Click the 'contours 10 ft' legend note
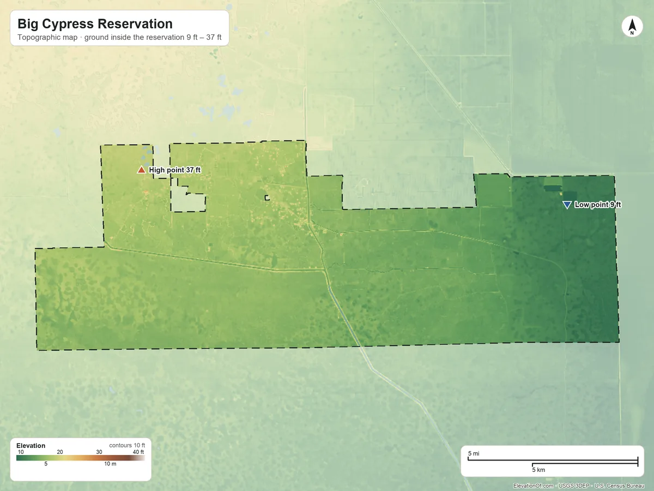654x491 pixels. 127,445
